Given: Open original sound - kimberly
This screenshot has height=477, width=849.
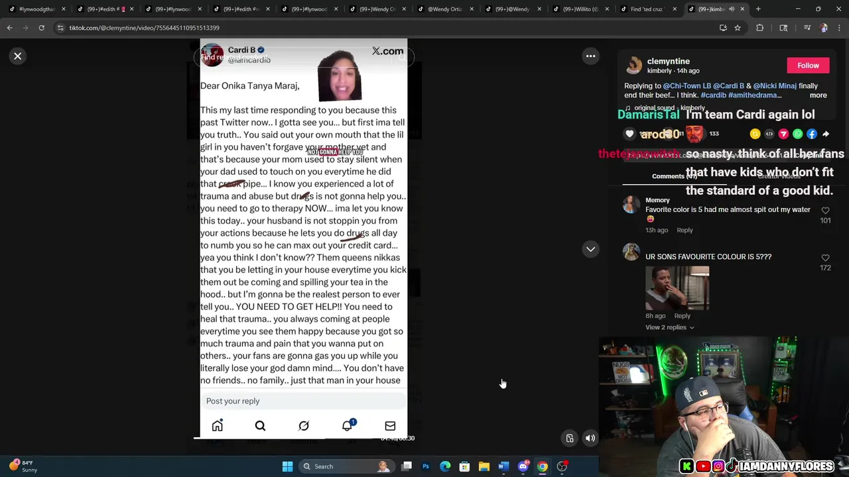Looking at the screenshot, I should [669, 108].
